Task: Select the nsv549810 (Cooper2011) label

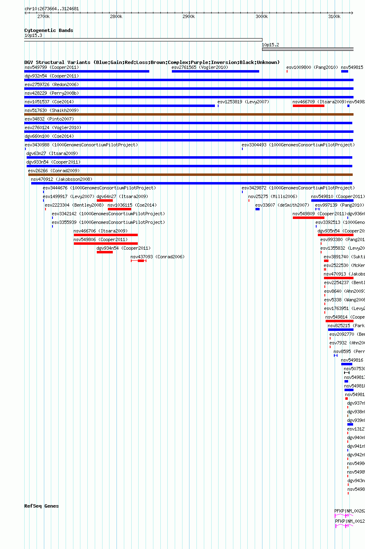Action: (338, 196)
